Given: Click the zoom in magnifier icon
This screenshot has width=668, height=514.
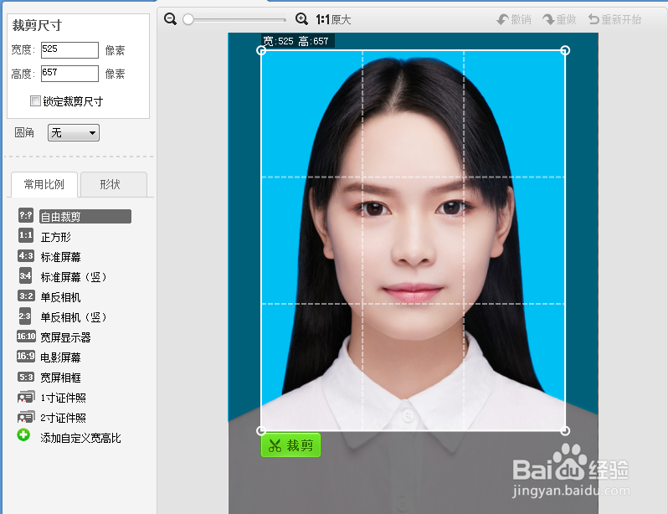Looking at the screenshot, I should pos(301,19).
